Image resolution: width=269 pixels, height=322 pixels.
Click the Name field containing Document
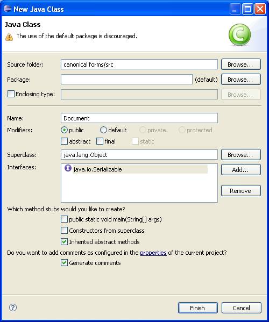(x=139, y=118)
